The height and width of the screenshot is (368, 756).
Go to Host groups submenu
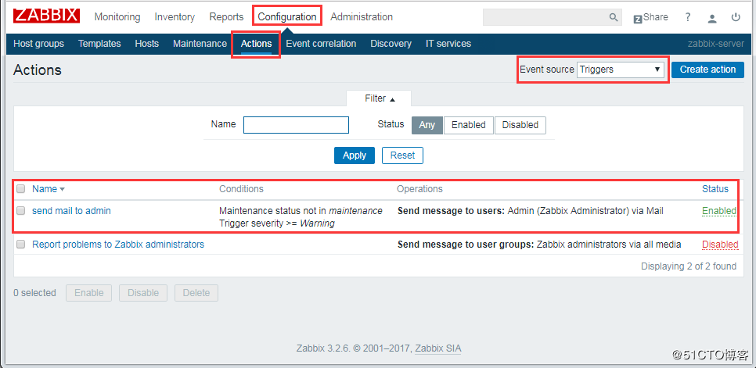[38, 44]
